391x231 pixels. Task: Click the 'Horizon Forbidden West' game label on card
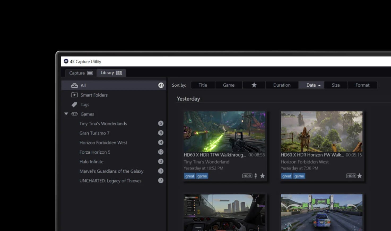click(x=305, y=162)
